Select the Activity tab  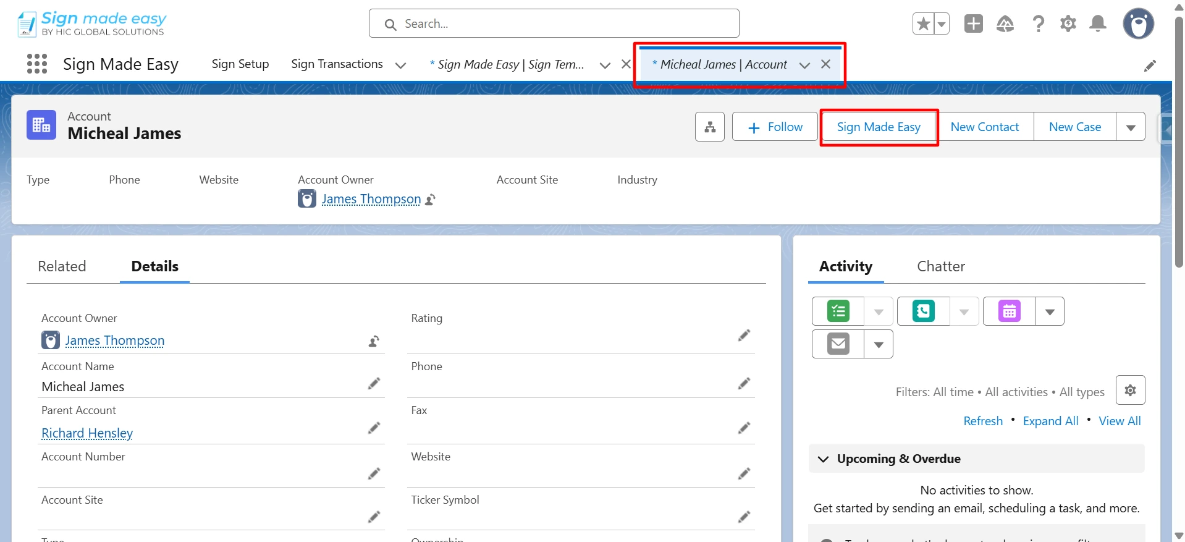tap(846, 266)
